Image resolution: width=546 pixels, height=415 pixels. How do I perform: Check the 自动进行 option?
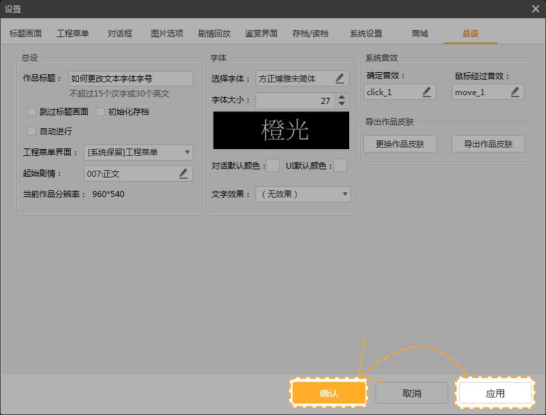(x=32, y=132)
